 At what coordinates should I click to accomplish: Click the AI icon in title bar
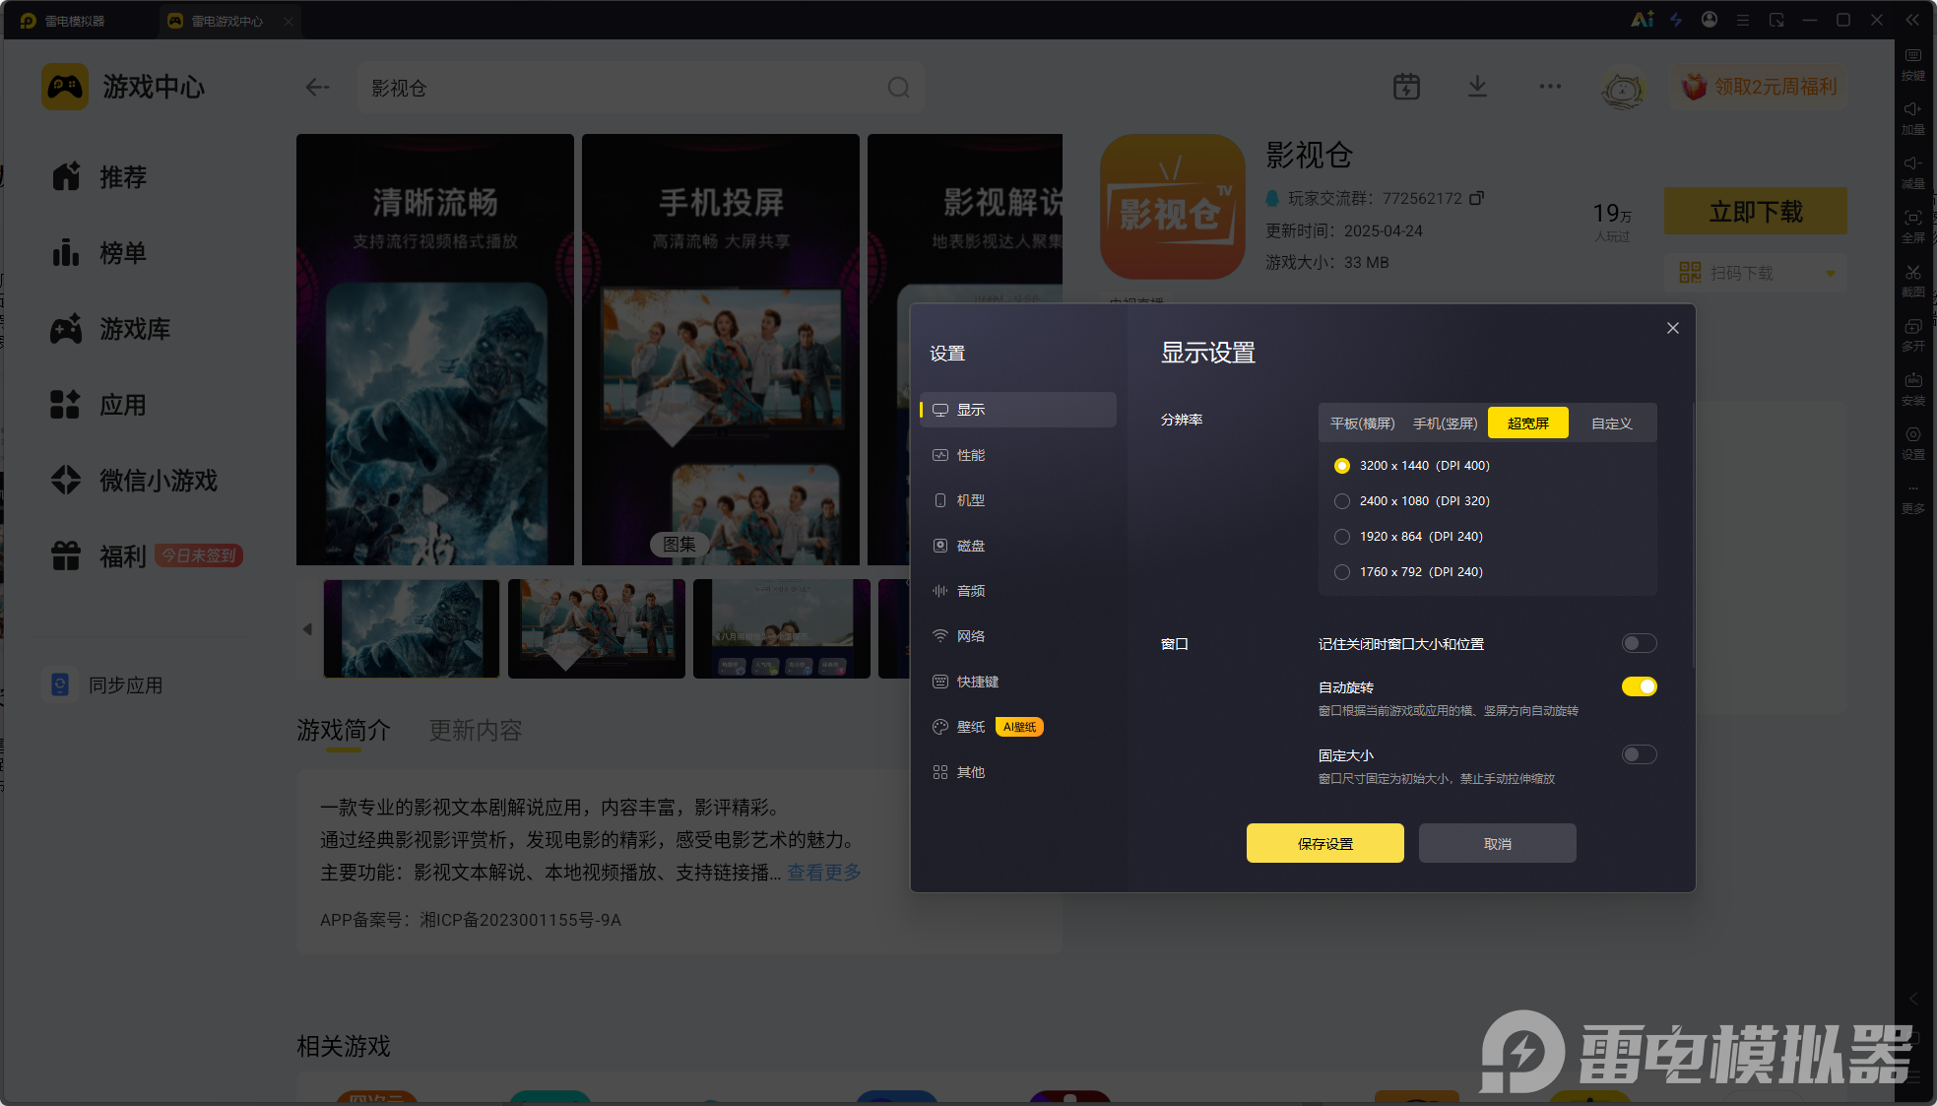point(1642,20)
